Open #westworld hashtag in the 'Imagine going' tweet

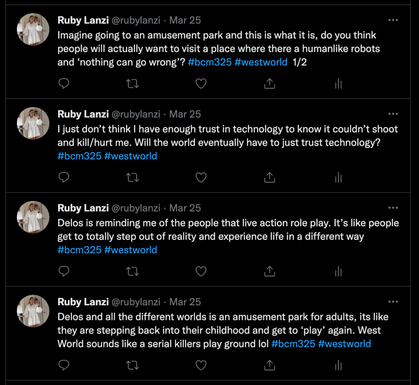pos(261,62)
